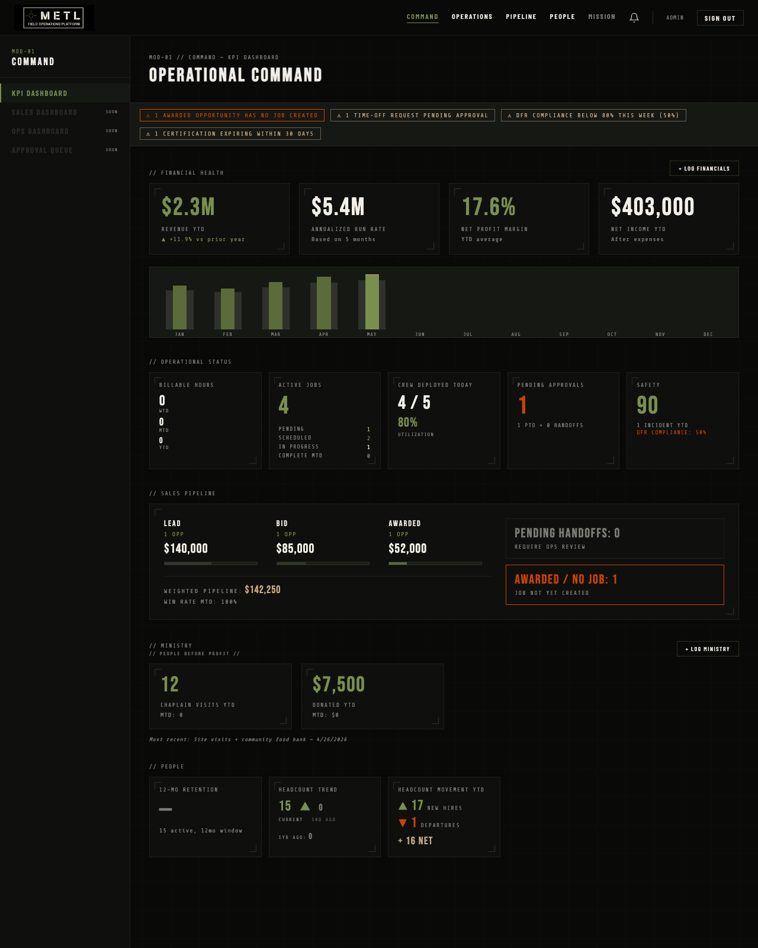
Task: Click the green up arrow in Headcount Trend
Action: point(305,806)
